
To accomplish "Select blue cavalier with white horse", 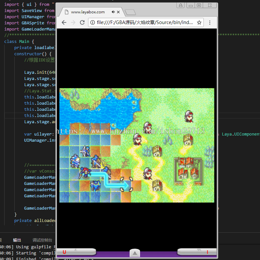I will click(x=75, y=161).
